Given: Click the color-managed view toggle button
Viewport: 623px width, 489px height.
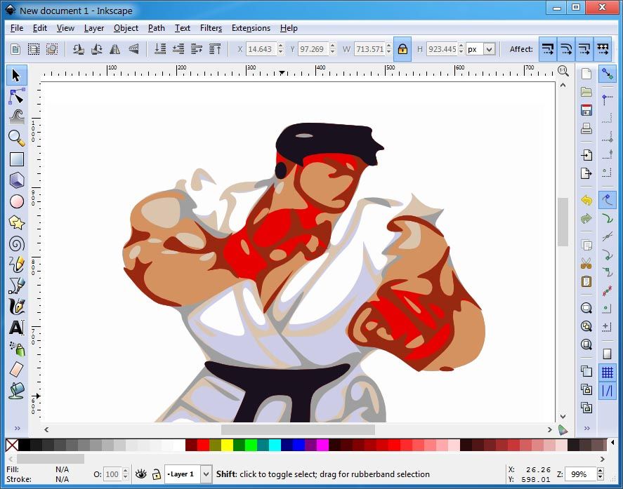Looking at the screenshot, I should (x=563, y=429).
